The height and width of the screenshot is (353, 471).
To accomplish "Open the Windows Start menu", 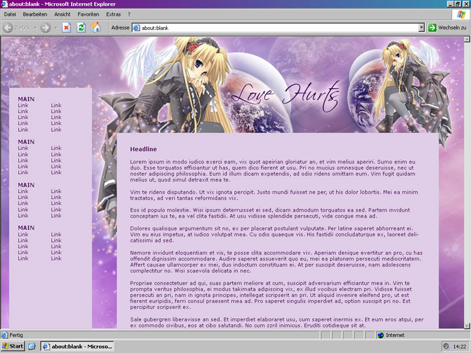I will click(x=12, y=347).
